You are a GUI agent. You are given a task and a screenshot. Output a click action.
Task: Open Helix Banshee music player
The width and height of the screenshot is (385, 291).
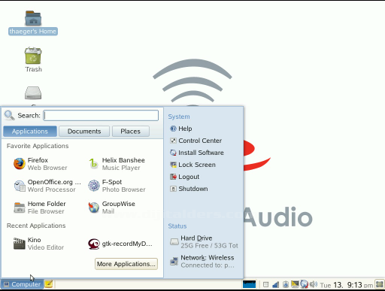tap(117, 164)
